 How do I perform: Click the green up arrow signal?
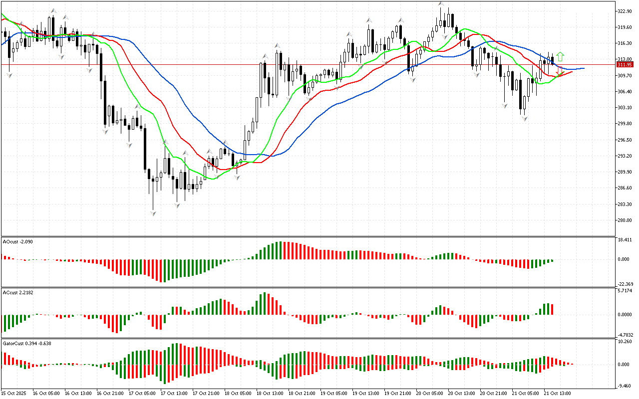[560, 56]
